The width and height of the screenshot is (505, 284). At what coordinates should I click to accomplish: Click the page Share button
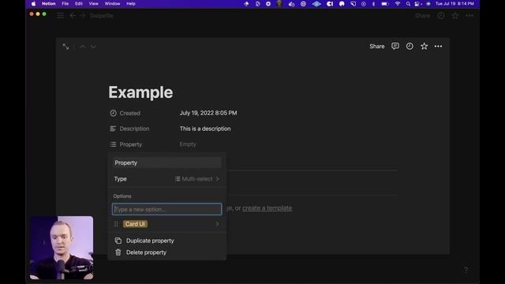point(377,47)
